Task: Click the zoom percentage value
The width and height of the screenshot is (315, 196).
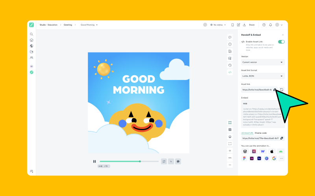Action: (x=230, y=158)
